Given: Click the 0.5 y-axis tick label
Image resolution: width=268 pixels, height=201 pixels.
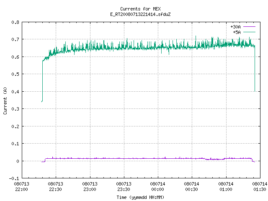Looking at the screenshot, I should click(x=15, y=74).
